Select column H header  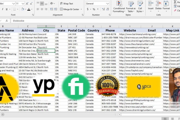(x=110, y=26)
